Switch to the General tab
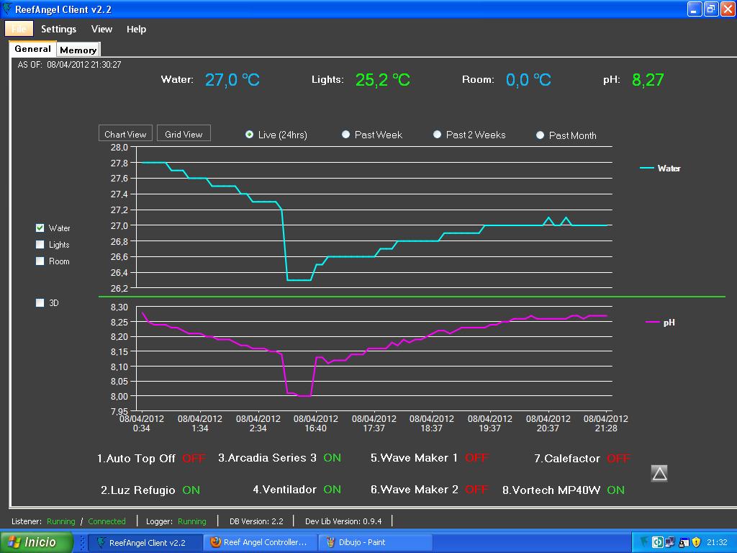This screenshot has width=737, height=553. tap(32, 49)
